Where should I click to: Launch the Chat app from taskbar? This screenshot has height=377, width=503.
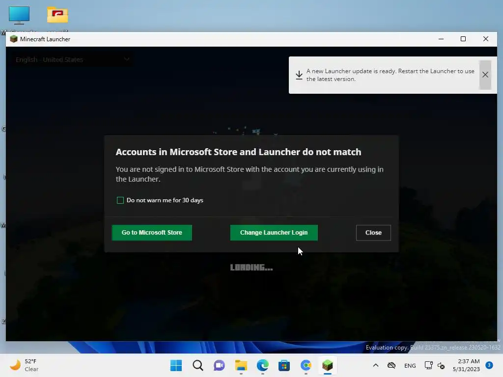click(x=220, y=365)
